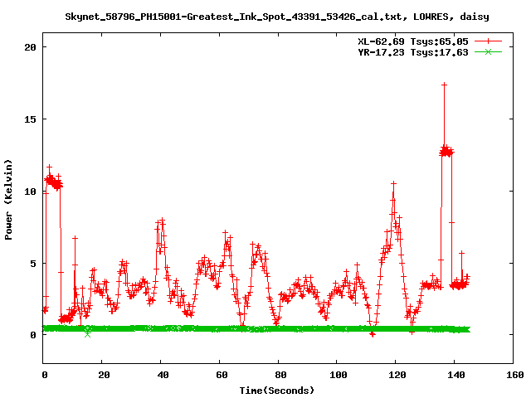This screenshot has height=398, width=531.
Task: Click the y-axis tick label 20
Action: point(30,47)
